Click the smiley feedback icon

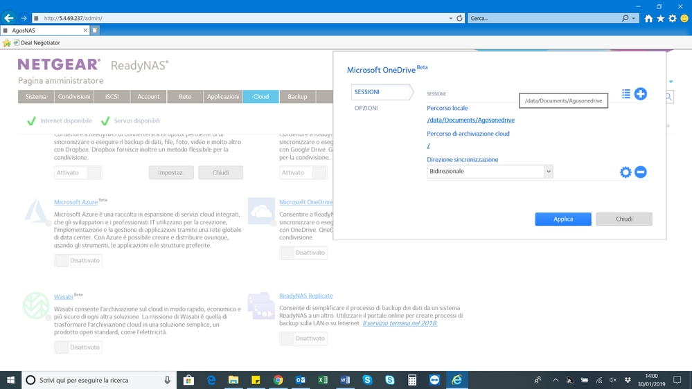pos(684,18)
